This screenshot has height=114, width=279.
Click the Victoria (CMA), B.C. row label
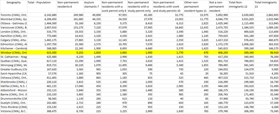(x=13, y=111)
